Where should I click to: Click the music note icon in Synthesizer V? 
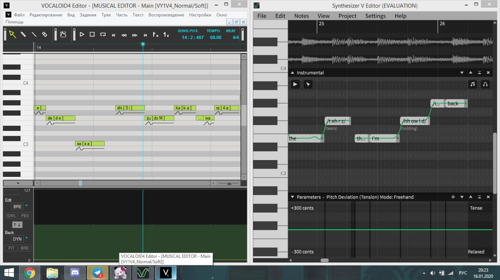(x=473, y=84)
